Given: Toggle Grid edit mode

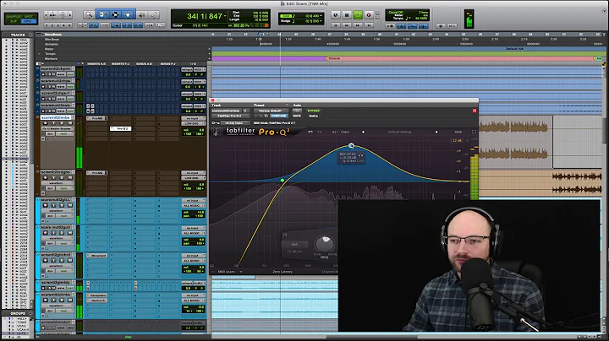Looking at the screenshot, I should 29,22.
